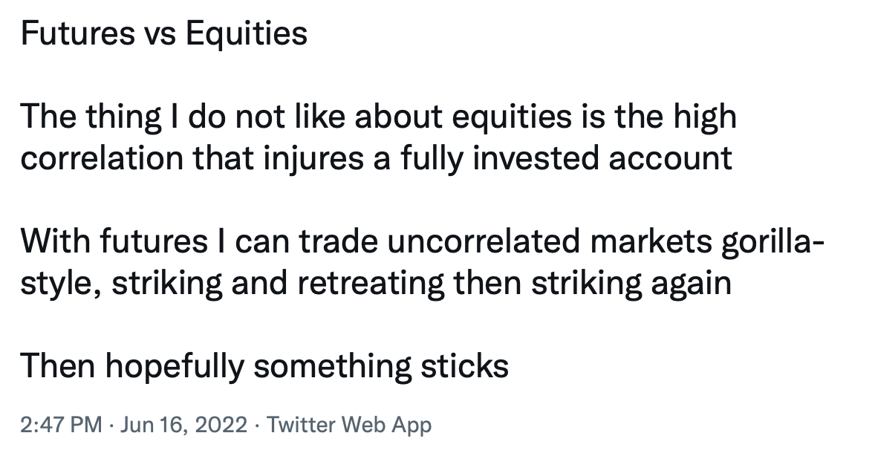The width and height of the screenshot is (875, 456).
Task: Click the line starting 'The thing I do not like'
Action: coord(379,117)
